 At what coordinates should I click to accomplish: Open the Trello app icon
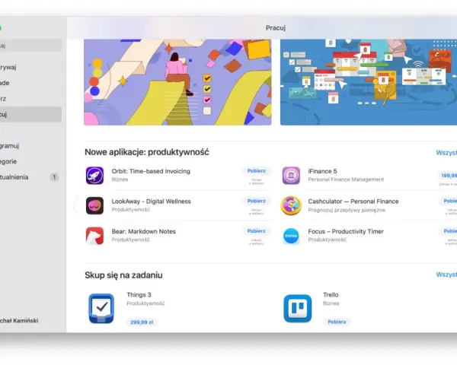tap(298, 309)
